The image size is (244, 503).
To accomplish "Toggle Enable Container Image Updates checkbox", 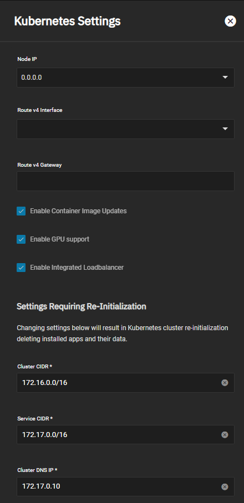I will coord(21,211).
